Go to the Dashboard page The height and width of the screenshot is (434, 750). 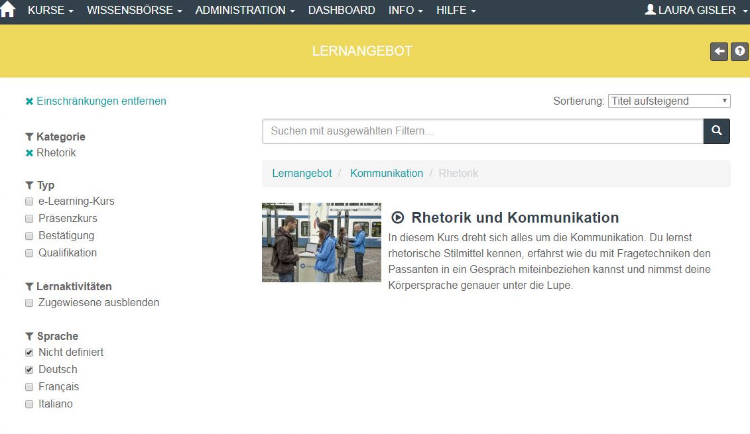(x=342, y=10)
